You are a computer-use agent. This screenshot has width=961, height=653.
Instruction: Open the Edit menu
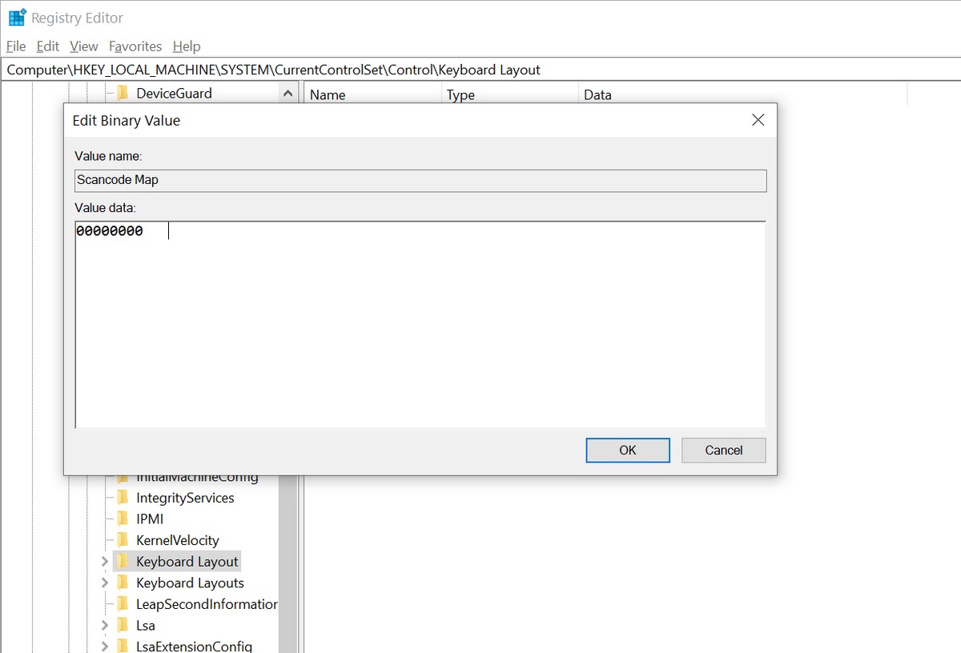(48, 46)
